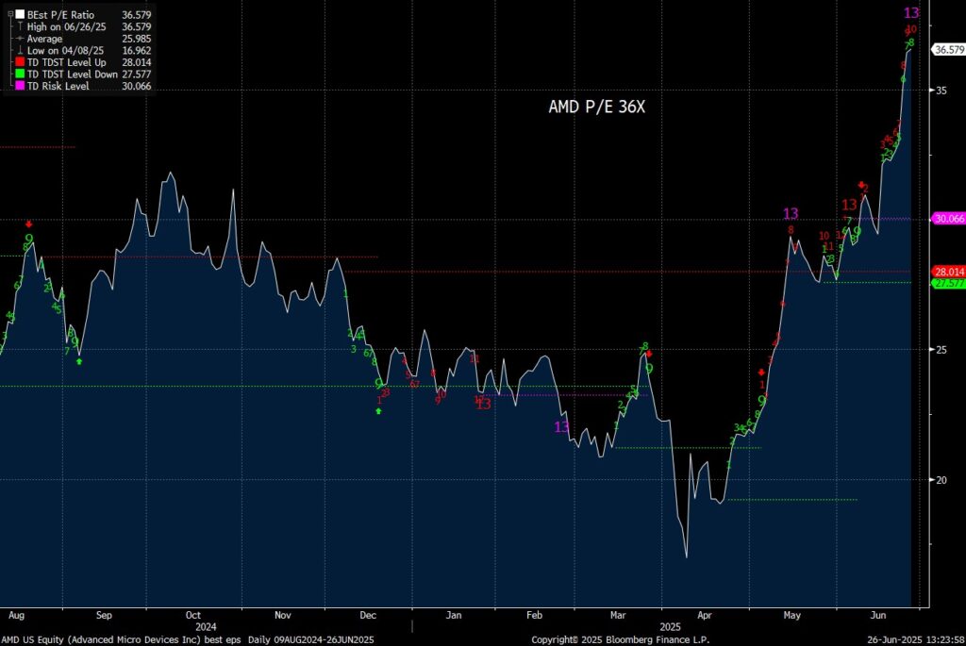Click the 20 y-axis label
The width and height of the screenshot is (966, 646).
tap(941, 480)
